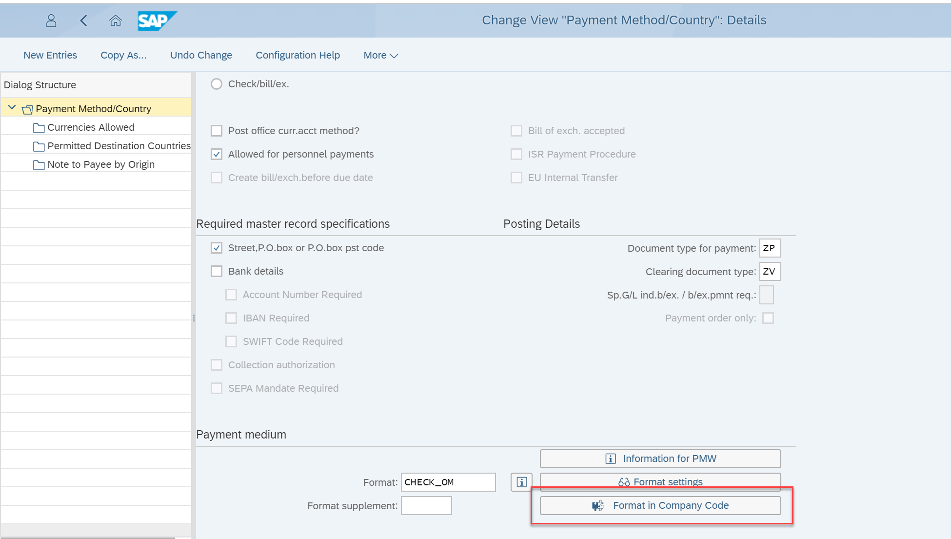Click Format in Company Code button
This screenshot has height=539, width=951.
click(660, 505)
